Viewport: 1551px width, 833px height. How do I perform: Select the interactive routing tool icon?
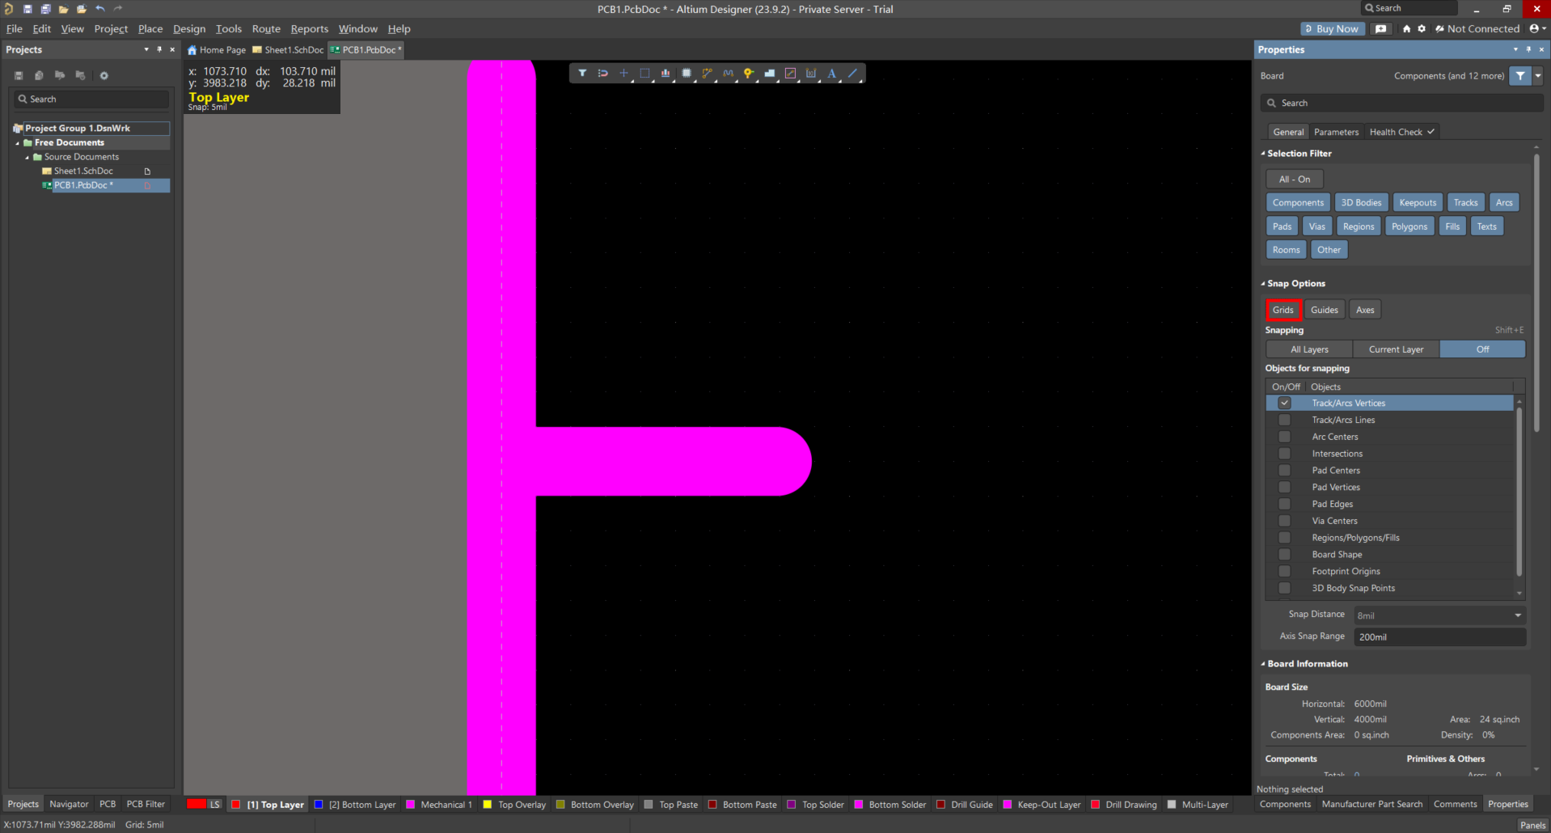[707, 74]
